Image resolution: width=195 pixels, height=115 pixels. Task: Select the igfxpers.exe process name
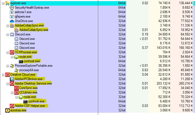click(22, 16)
